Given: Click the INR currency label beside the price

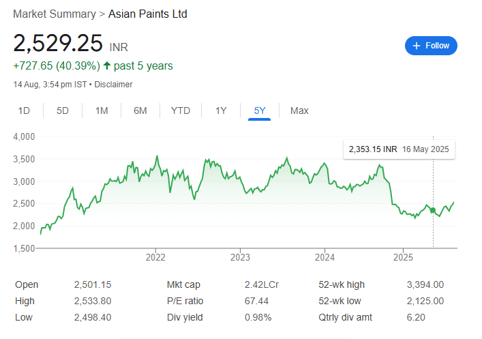Looking at the screenshot, I should [119, 47].
